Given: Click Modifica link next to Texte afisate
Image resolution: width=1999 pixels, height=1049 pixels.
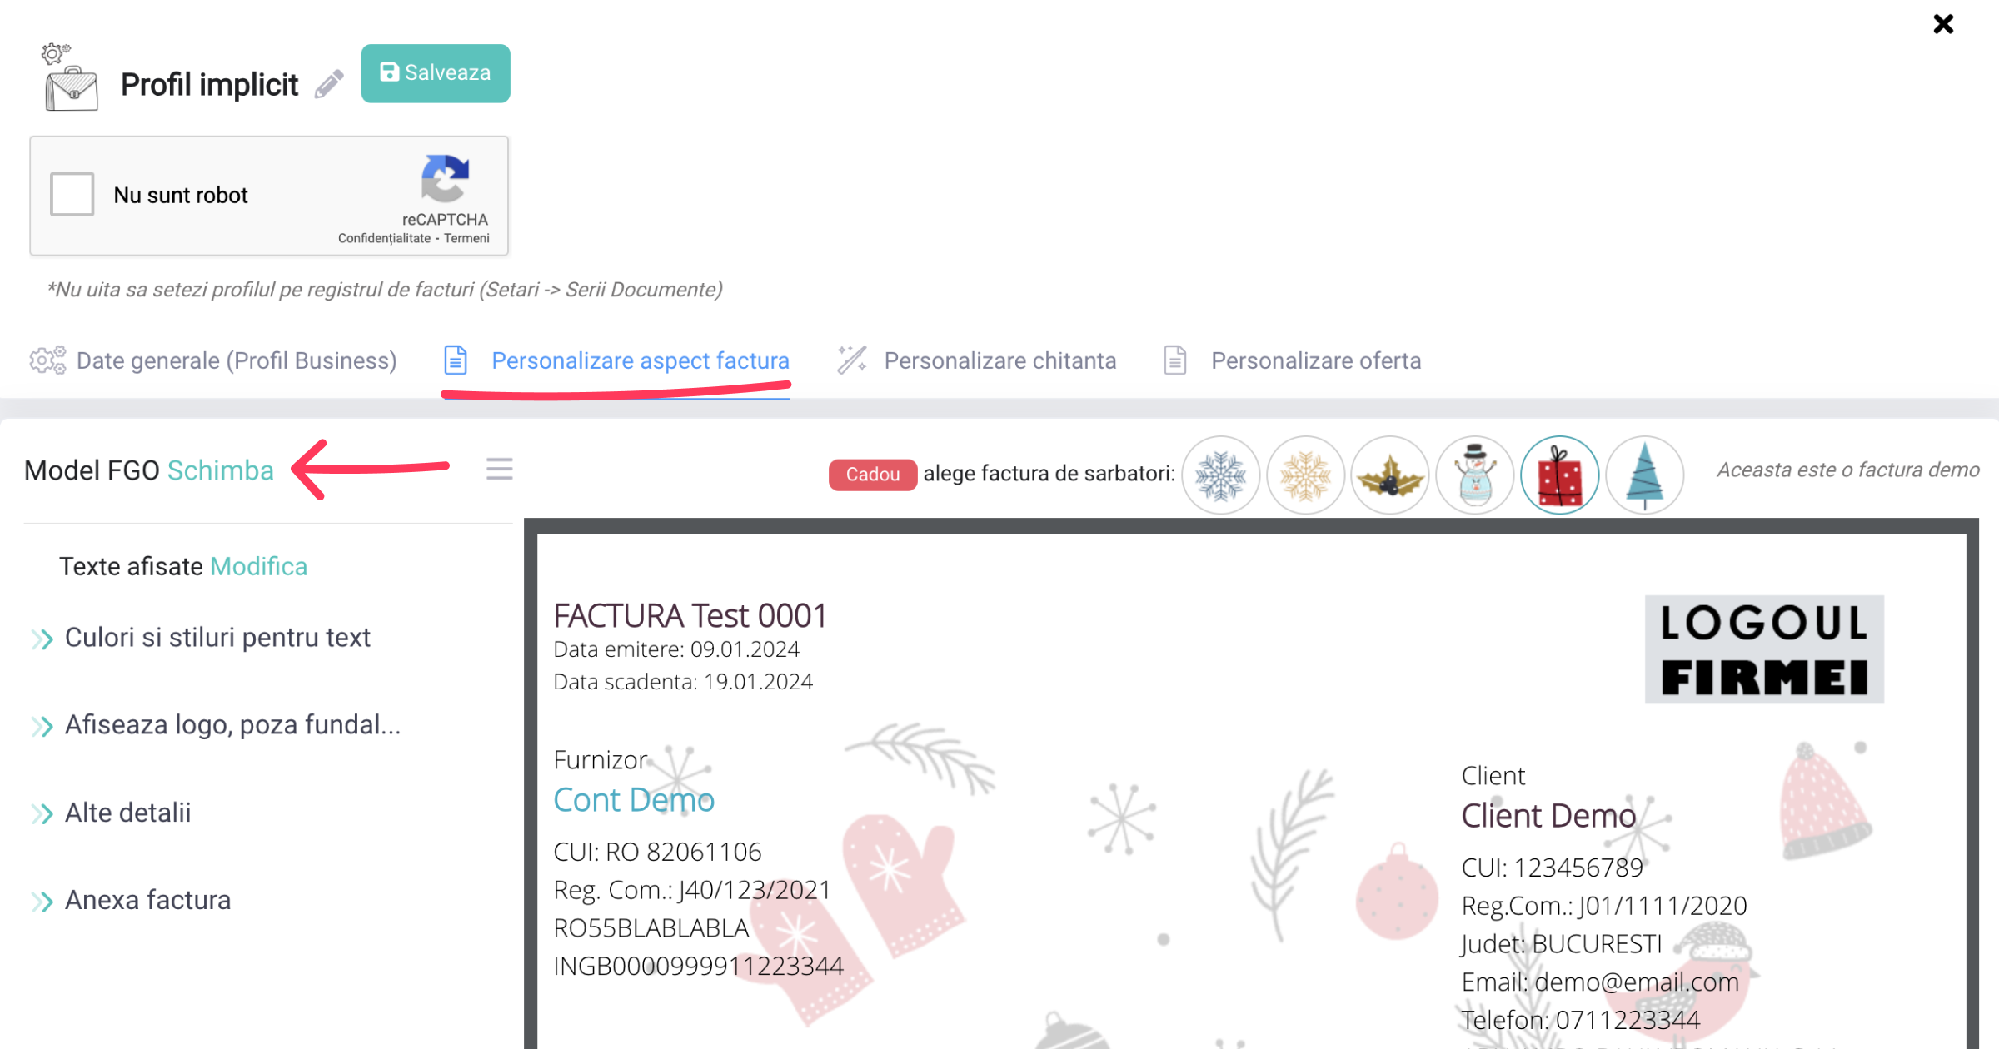Looking at the screenshot, I should point(259,567).
